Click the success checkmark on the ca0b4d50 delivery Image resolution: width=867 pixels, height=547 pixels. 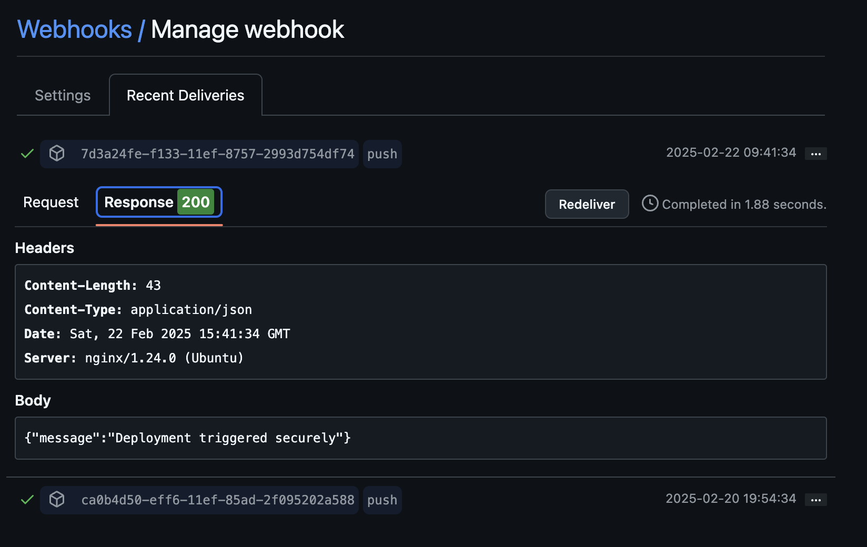(x=27, y=500)
